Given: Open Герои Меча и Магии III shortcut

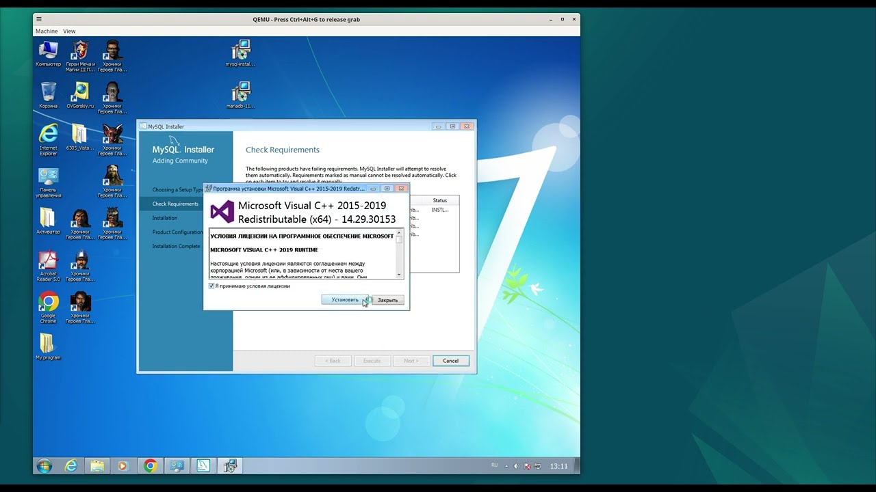Looking at the screenshot, I should (x=80, y=56).
